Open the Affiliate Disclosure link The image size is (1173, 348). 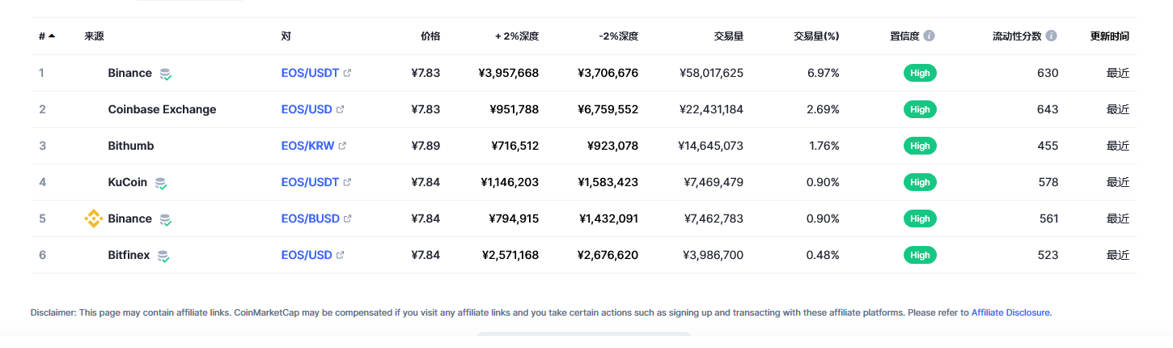[x=1010, y=312]
